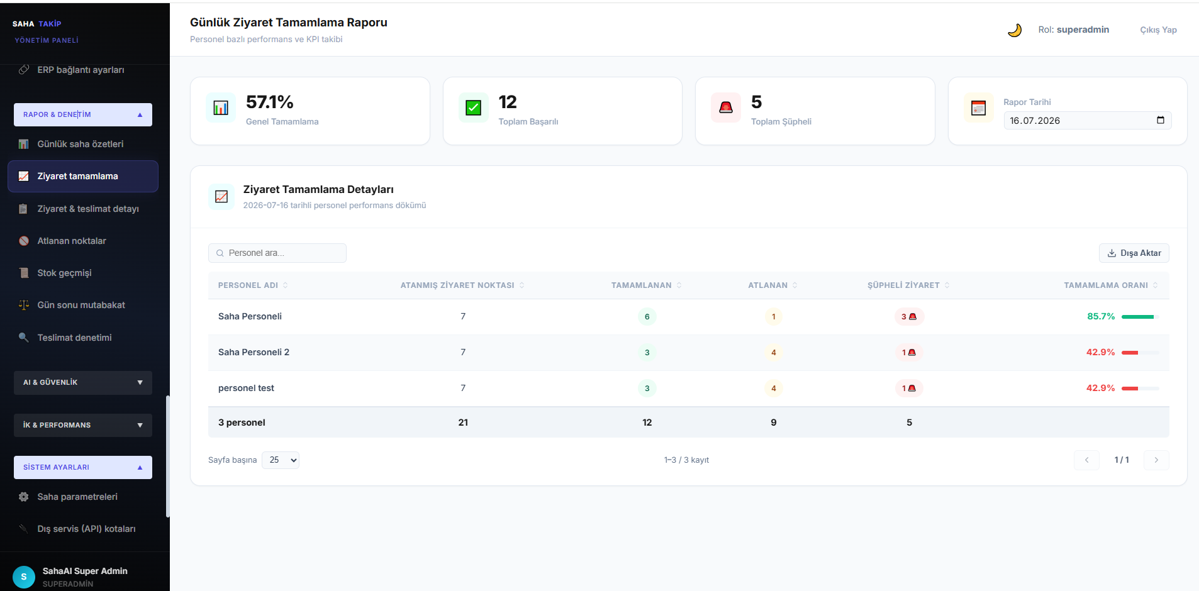Click Atlanan noktalar prohibited icon
Image resolution: width=1199 pixels, height=591 pixels.
coord(24,241)
